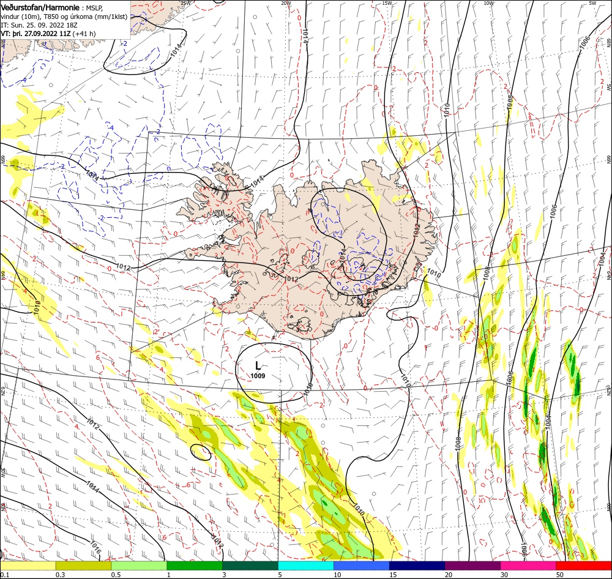Click the navy 15–20 legend swatch
The image size is (612, 579).
click(417, 566)
